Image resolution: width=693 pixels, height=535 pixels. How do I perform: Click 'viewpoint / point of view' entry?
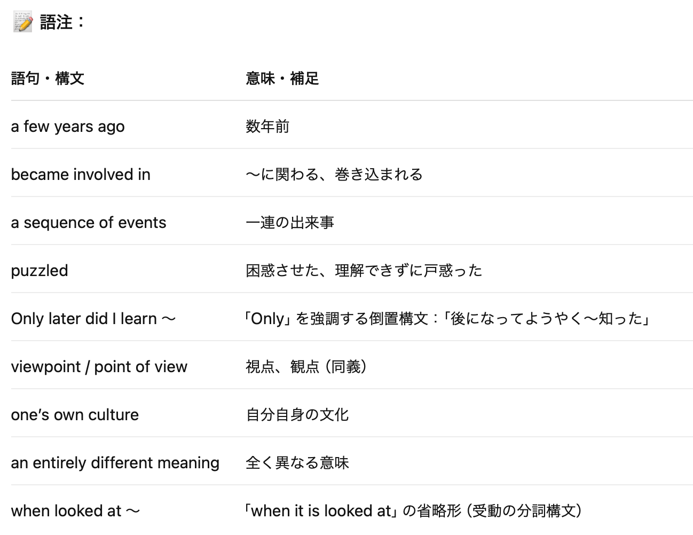tap(99, 367)
